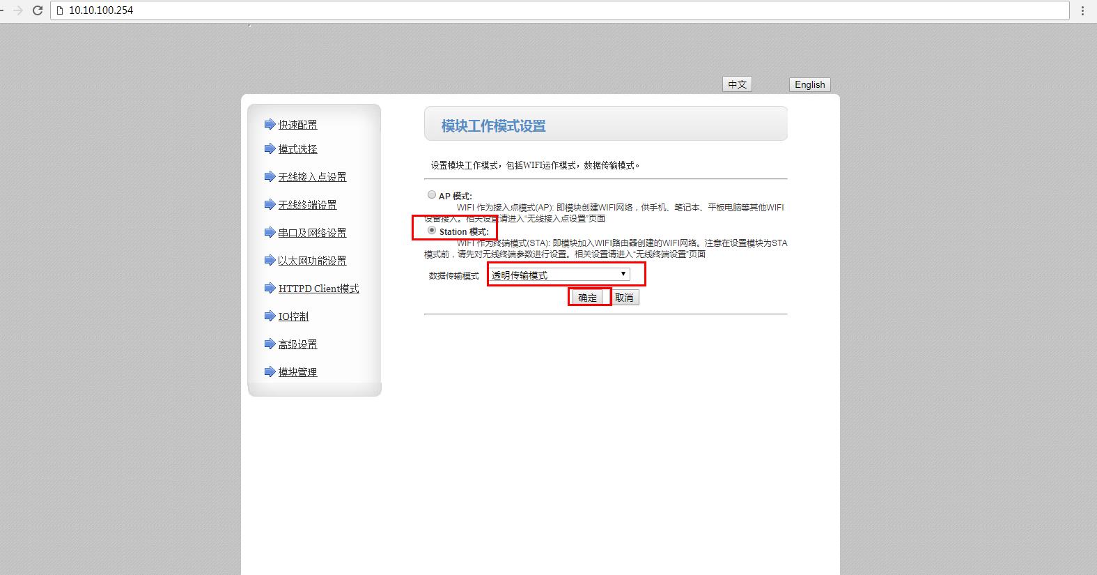Switch language to English
1097x575 pixels.
tap(809, 84)
